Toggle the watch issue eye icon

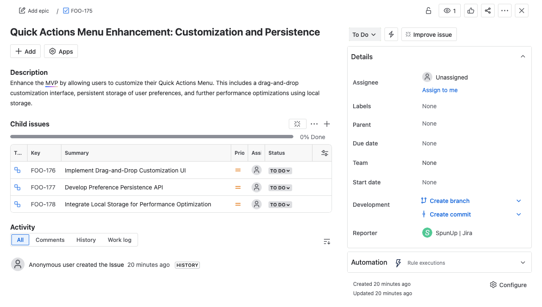point(450,11)
